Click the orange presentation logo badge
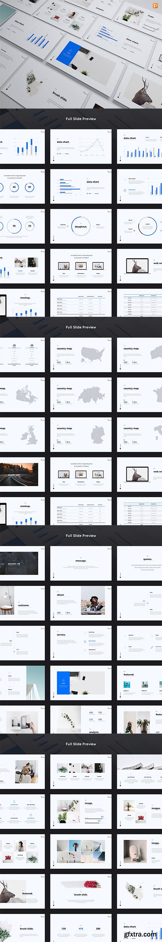The width and height of the screenshot is (162, 942). click(155, 6)
